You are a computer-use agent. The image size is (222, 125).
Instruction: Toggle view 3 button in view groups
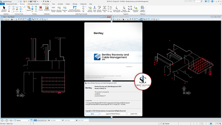click(38, 120)
